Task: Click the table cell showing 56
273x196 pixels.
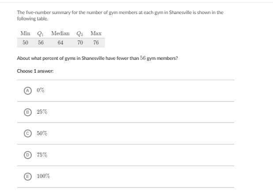Action: tap(41, 43)
